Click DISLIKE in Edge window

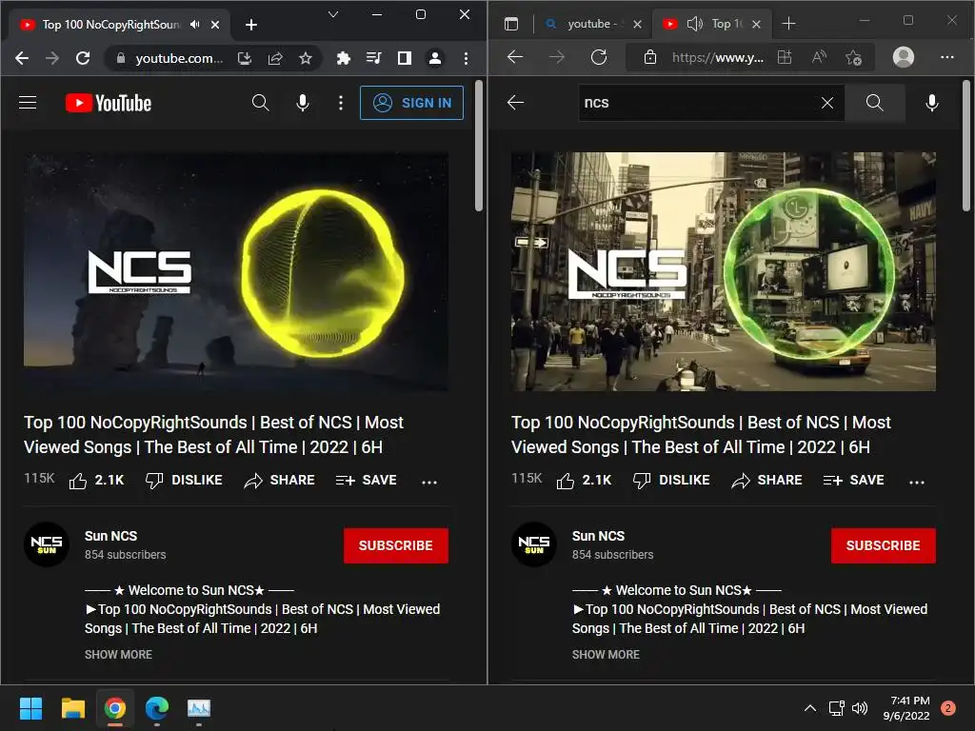[x=671, y=480]
